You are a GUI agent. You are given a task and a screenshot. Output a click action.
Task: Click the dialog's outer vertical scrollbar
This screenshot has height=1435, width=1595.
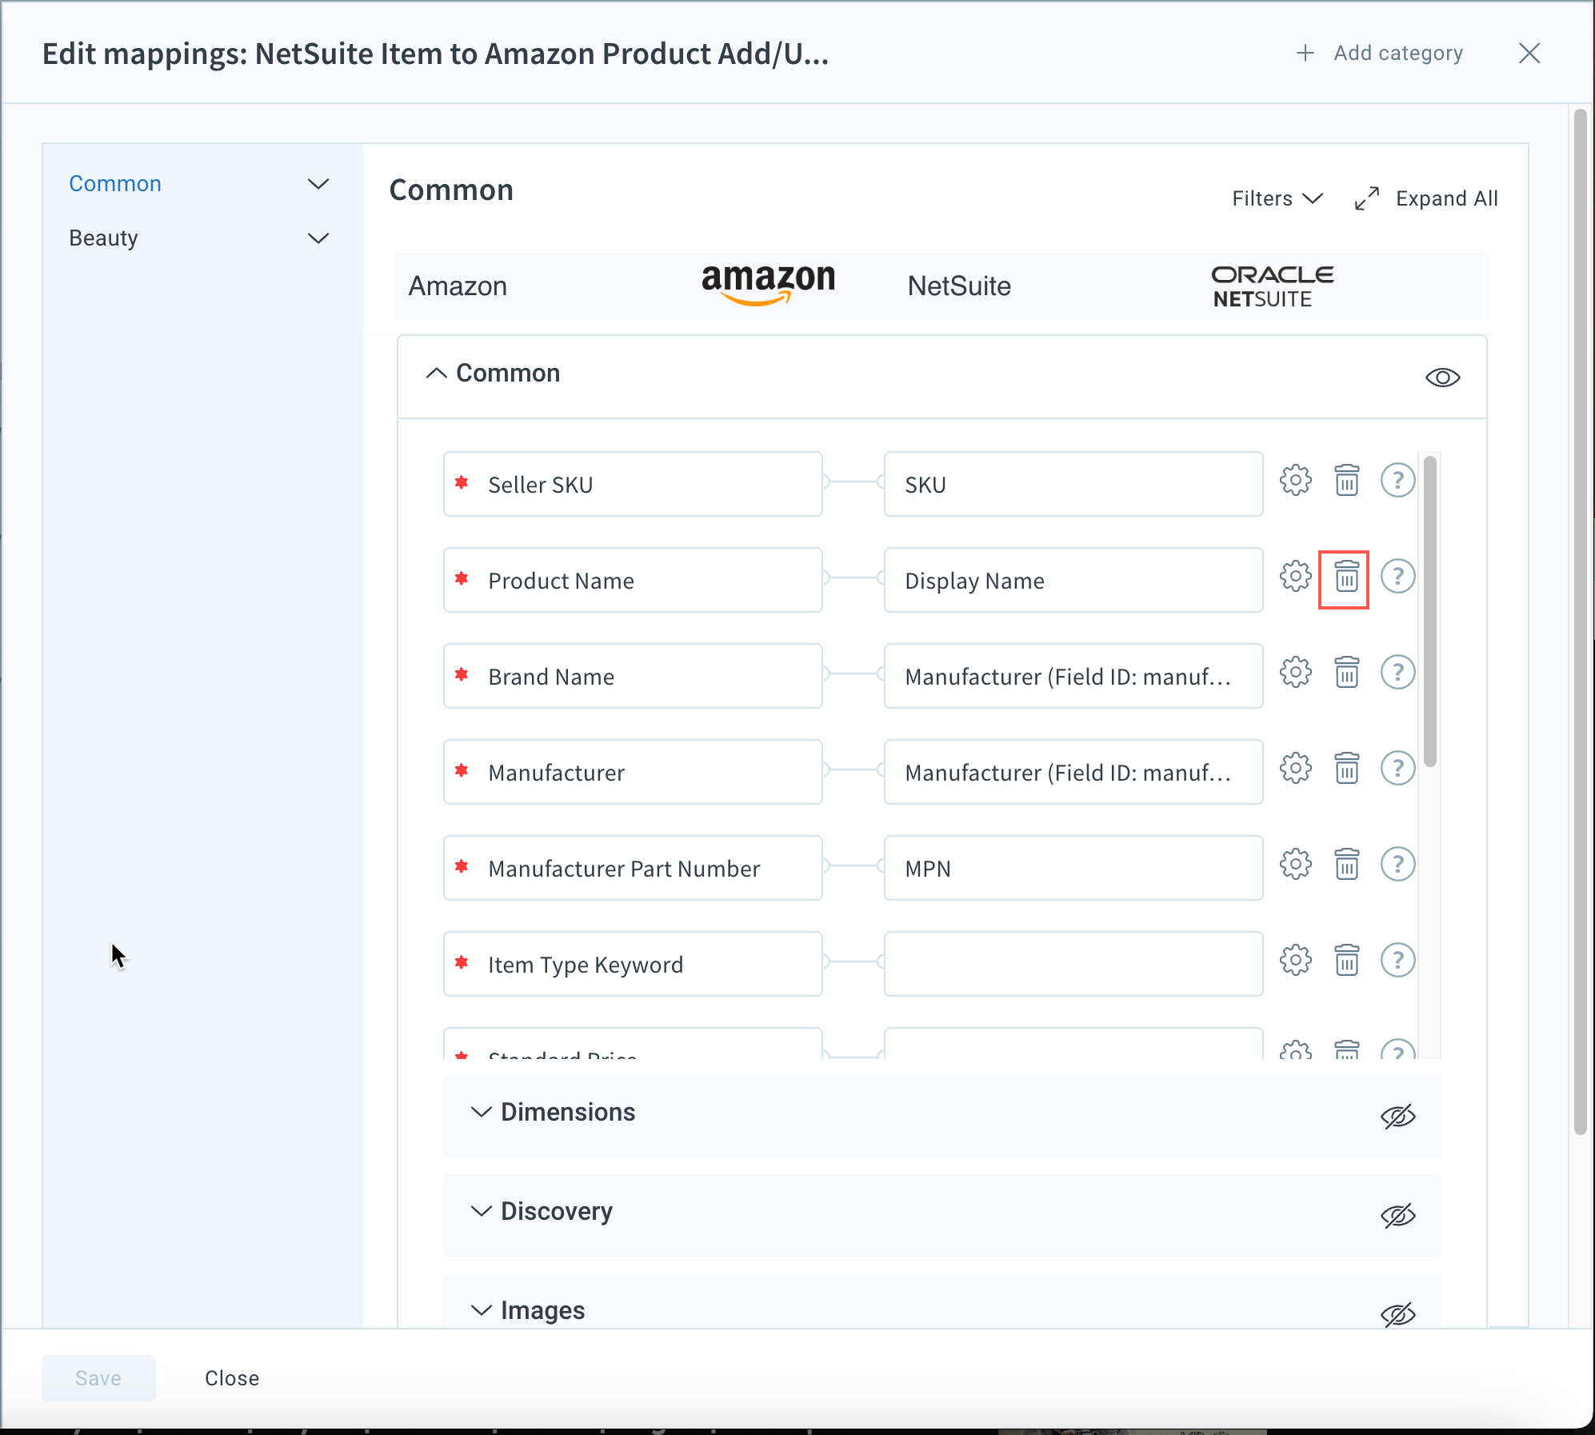click(x=1580, y=621)
